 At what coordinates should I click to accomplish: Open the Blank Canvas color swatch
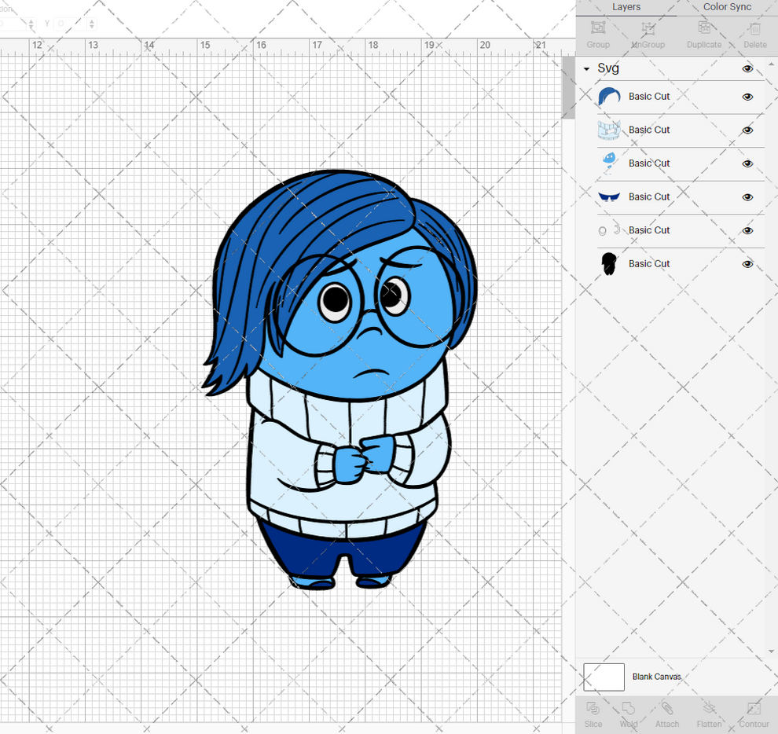click(604, 677)
